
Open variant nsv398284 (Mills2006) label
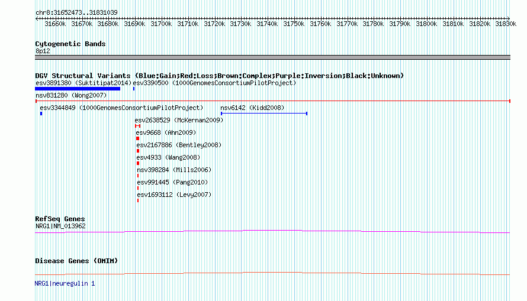click(174, 170)
